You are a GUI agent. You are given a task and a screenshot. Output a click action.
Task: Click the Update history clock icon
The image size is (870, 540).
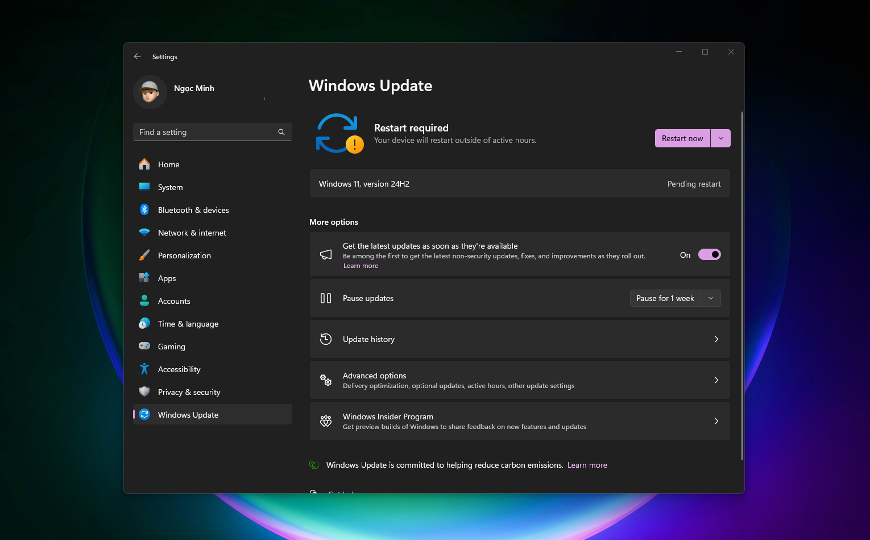[326, 339]
